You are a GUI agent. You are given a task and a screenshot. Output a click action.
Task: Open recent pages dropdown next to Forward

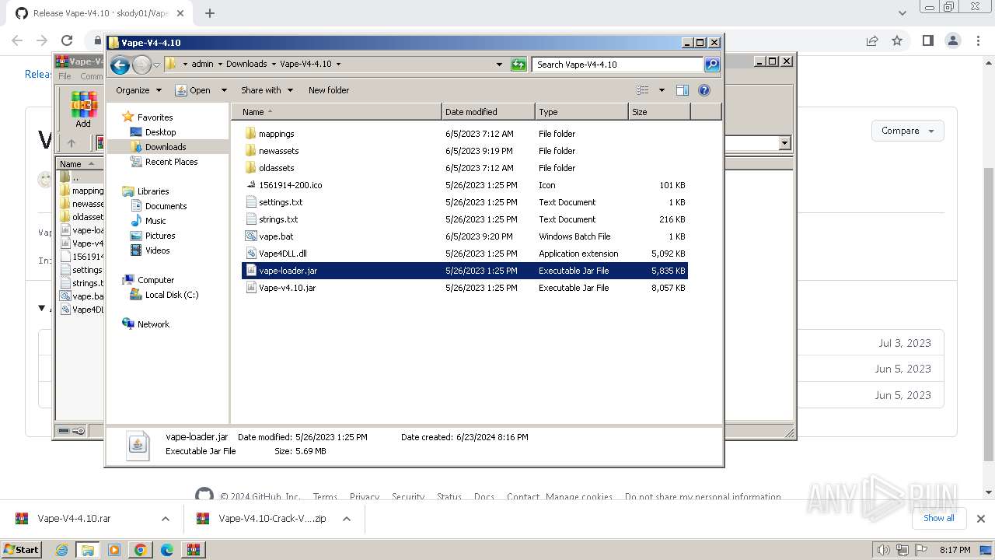pyautogui.click(x=156, y=65)
